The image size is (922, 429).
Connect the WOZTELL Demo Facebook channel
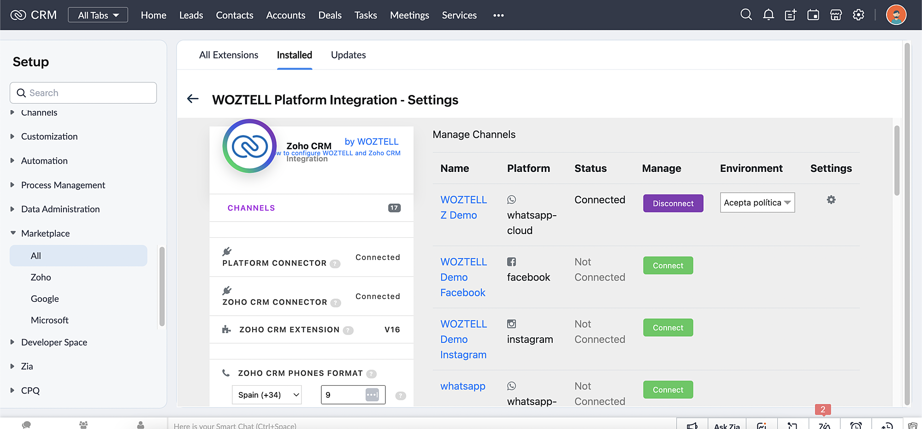(668, 265)
